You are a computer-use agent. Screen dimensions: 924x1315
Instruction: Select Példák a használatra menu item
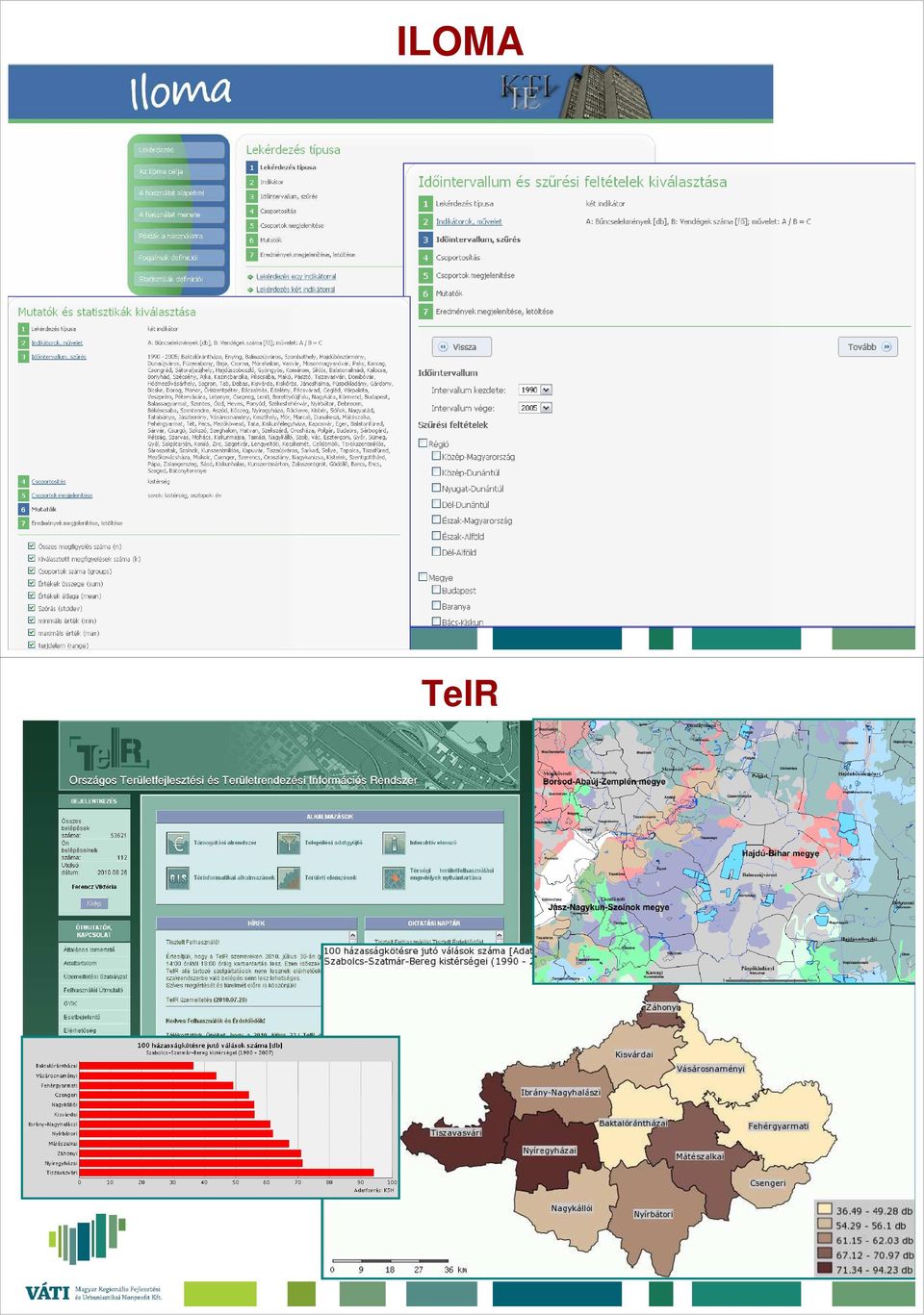pos(180,236)
